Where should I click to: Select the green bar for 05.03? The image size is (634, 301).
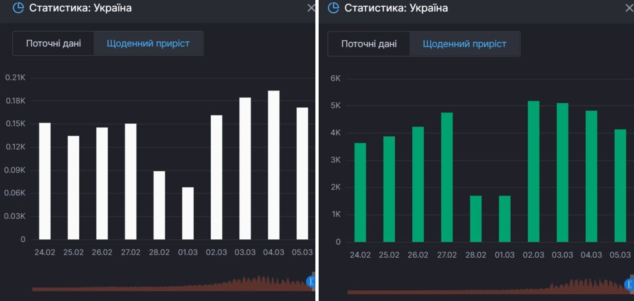(x=620, y=186)
